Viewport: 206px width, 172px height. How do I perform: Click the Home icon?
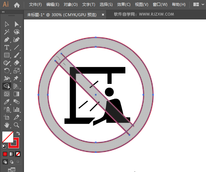[17, 5]
